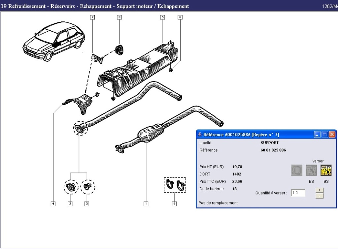Select part marker 3 in the diagram

86,204
